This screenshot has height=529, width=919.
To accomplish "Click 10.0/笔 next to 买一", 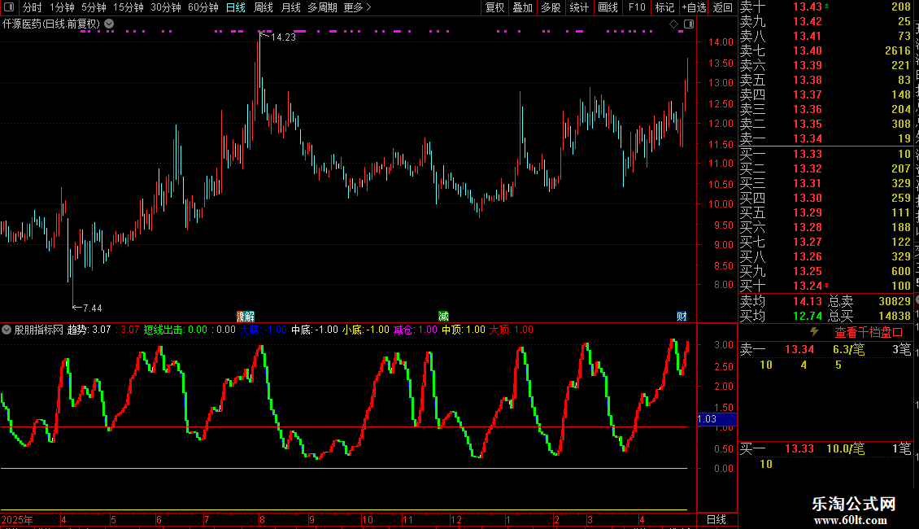I will (845, 448).
